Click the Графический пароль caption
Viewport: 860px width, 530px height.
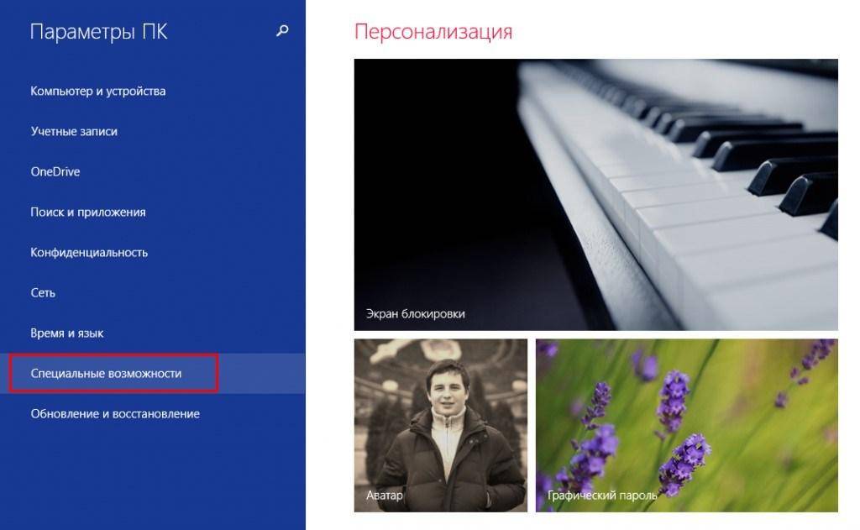(601, 495)
